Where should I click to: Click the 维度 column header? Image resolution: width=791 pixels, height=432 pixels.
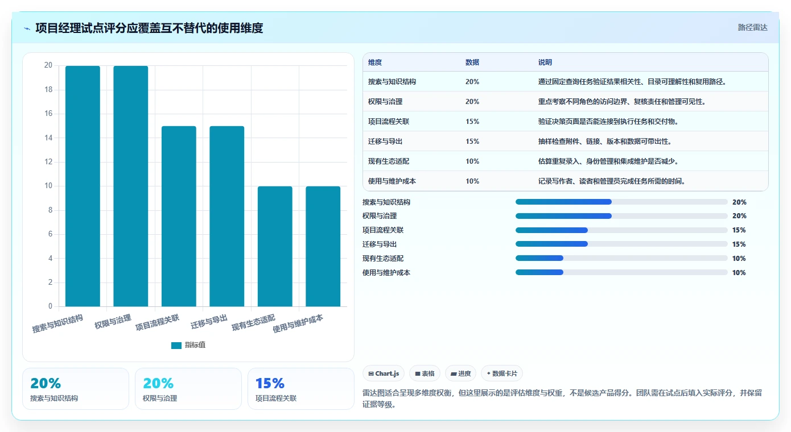pyautogui.click(x=375, y=62)
